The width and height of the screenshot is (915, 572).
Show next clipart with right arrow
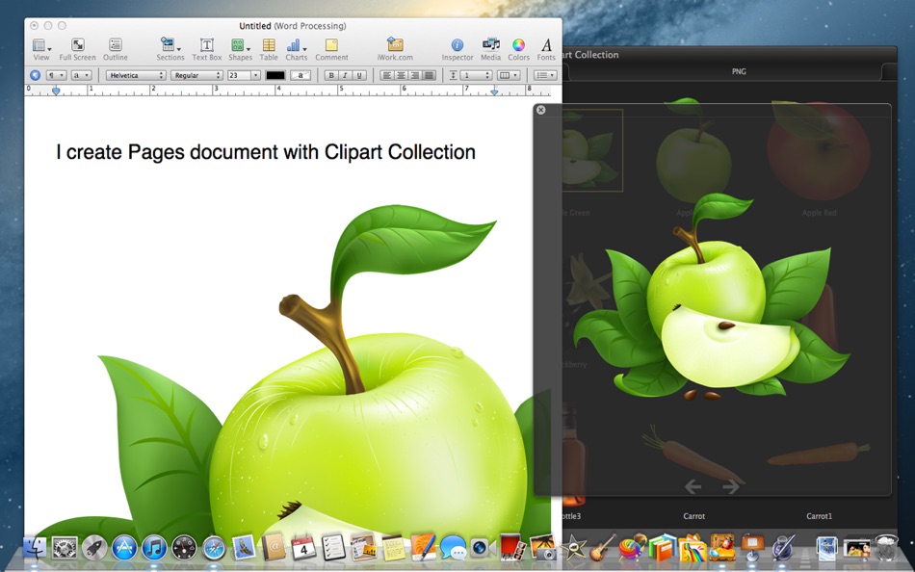click(731, 485)
